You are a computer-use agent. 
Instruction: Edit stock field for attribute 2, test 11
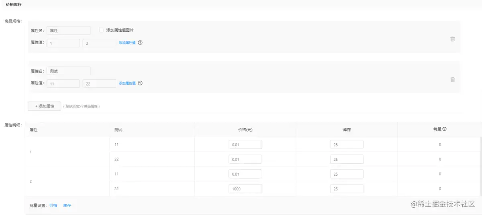(347, 174)
